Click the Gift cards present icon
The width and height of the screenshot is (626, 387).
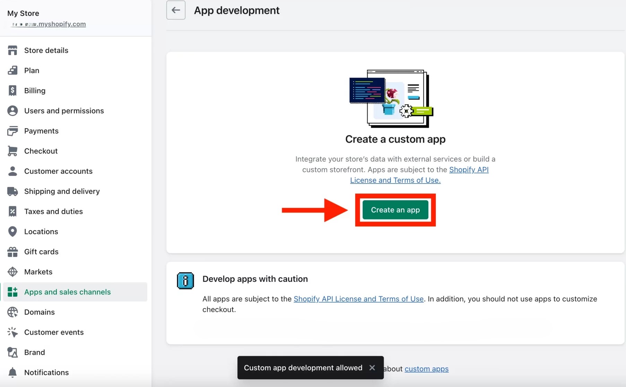12,252
